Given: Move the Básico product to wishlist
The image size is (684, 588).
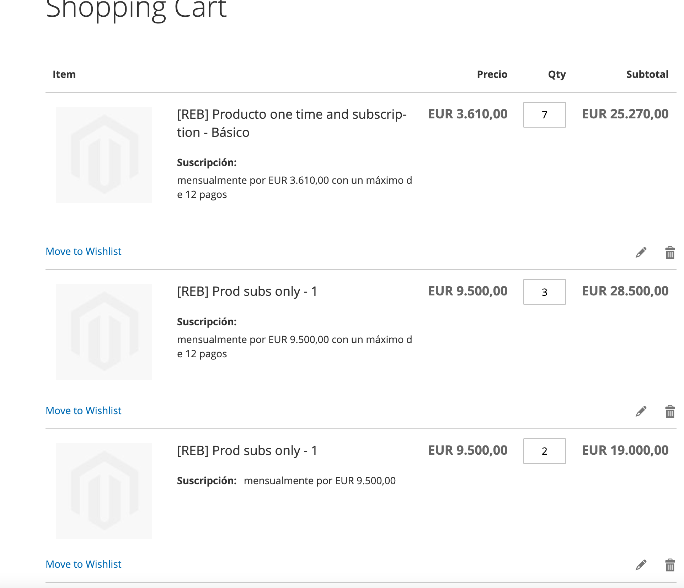Looking at the screenshot, I should point(84,251).
